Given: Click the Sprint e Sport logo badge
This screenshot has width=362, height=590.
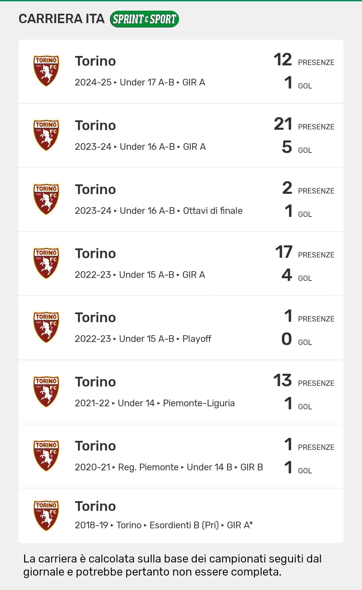Looking at the screenshot, I should [144, 19].
